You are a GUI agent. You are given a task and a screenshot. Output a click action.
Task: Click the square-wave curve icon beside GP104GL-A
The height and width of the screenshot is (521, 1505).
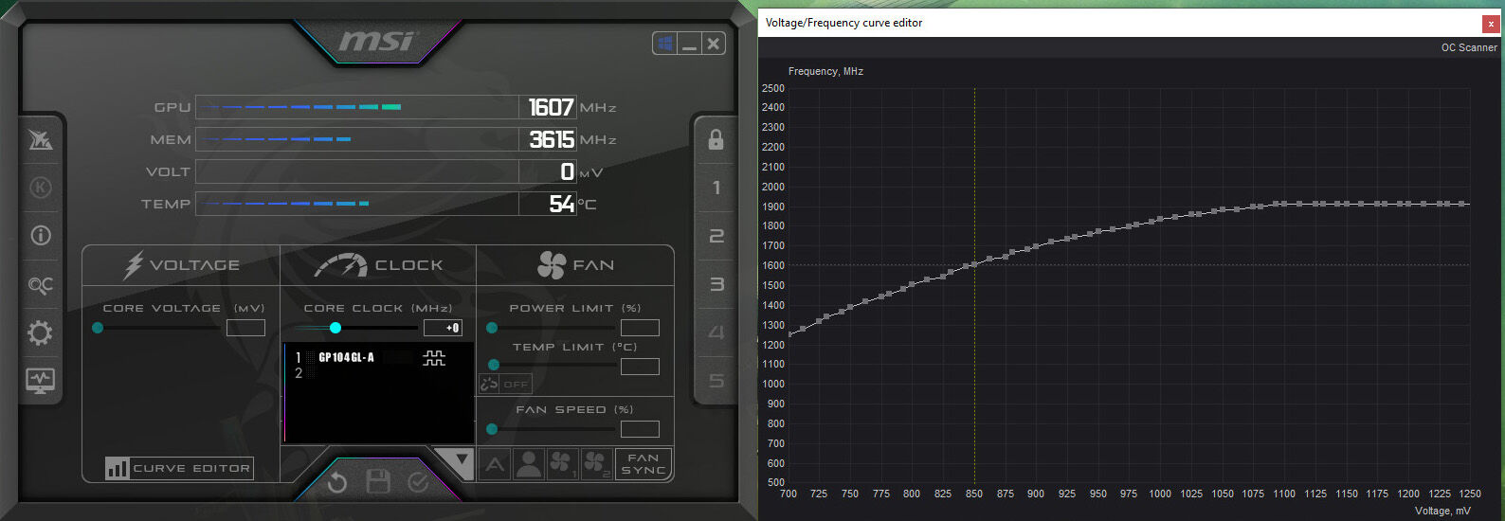click(x=434, y=358)
